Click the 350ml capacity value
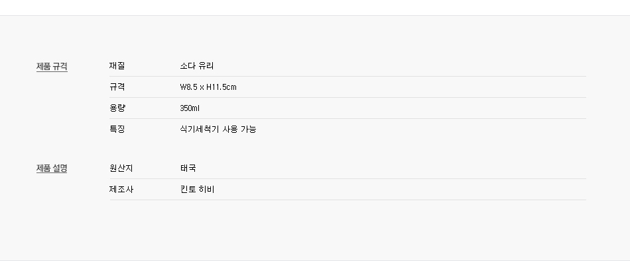This screenshot has height=261, width=630. [x=190, y=108]
